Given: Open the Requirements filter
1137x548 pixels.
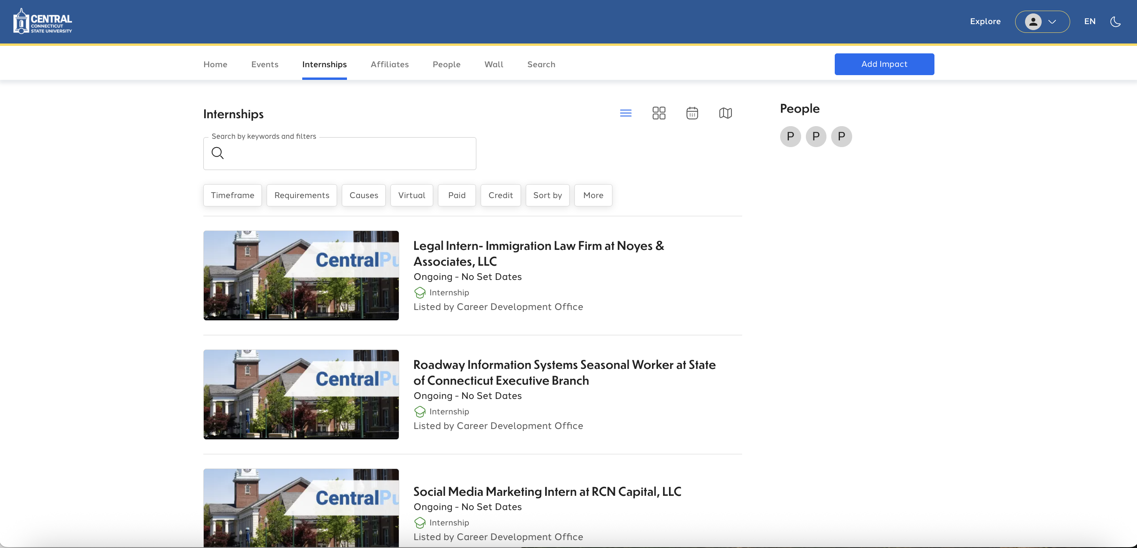Looking at the screenshot, I should pyautogui.click(x=301, y=195).
